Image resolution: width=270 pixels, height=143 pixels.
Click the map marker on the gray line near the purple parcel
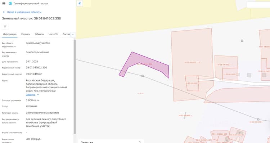click(x=143, y=76)
